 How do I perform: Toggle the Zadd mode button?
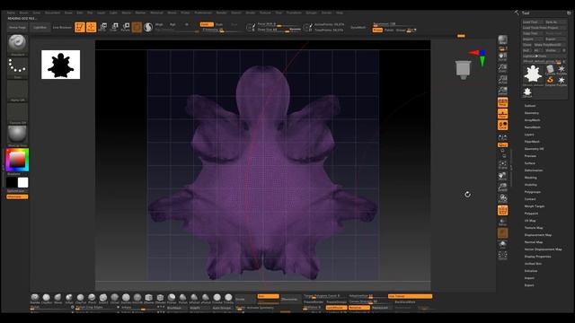coord(207,24)
